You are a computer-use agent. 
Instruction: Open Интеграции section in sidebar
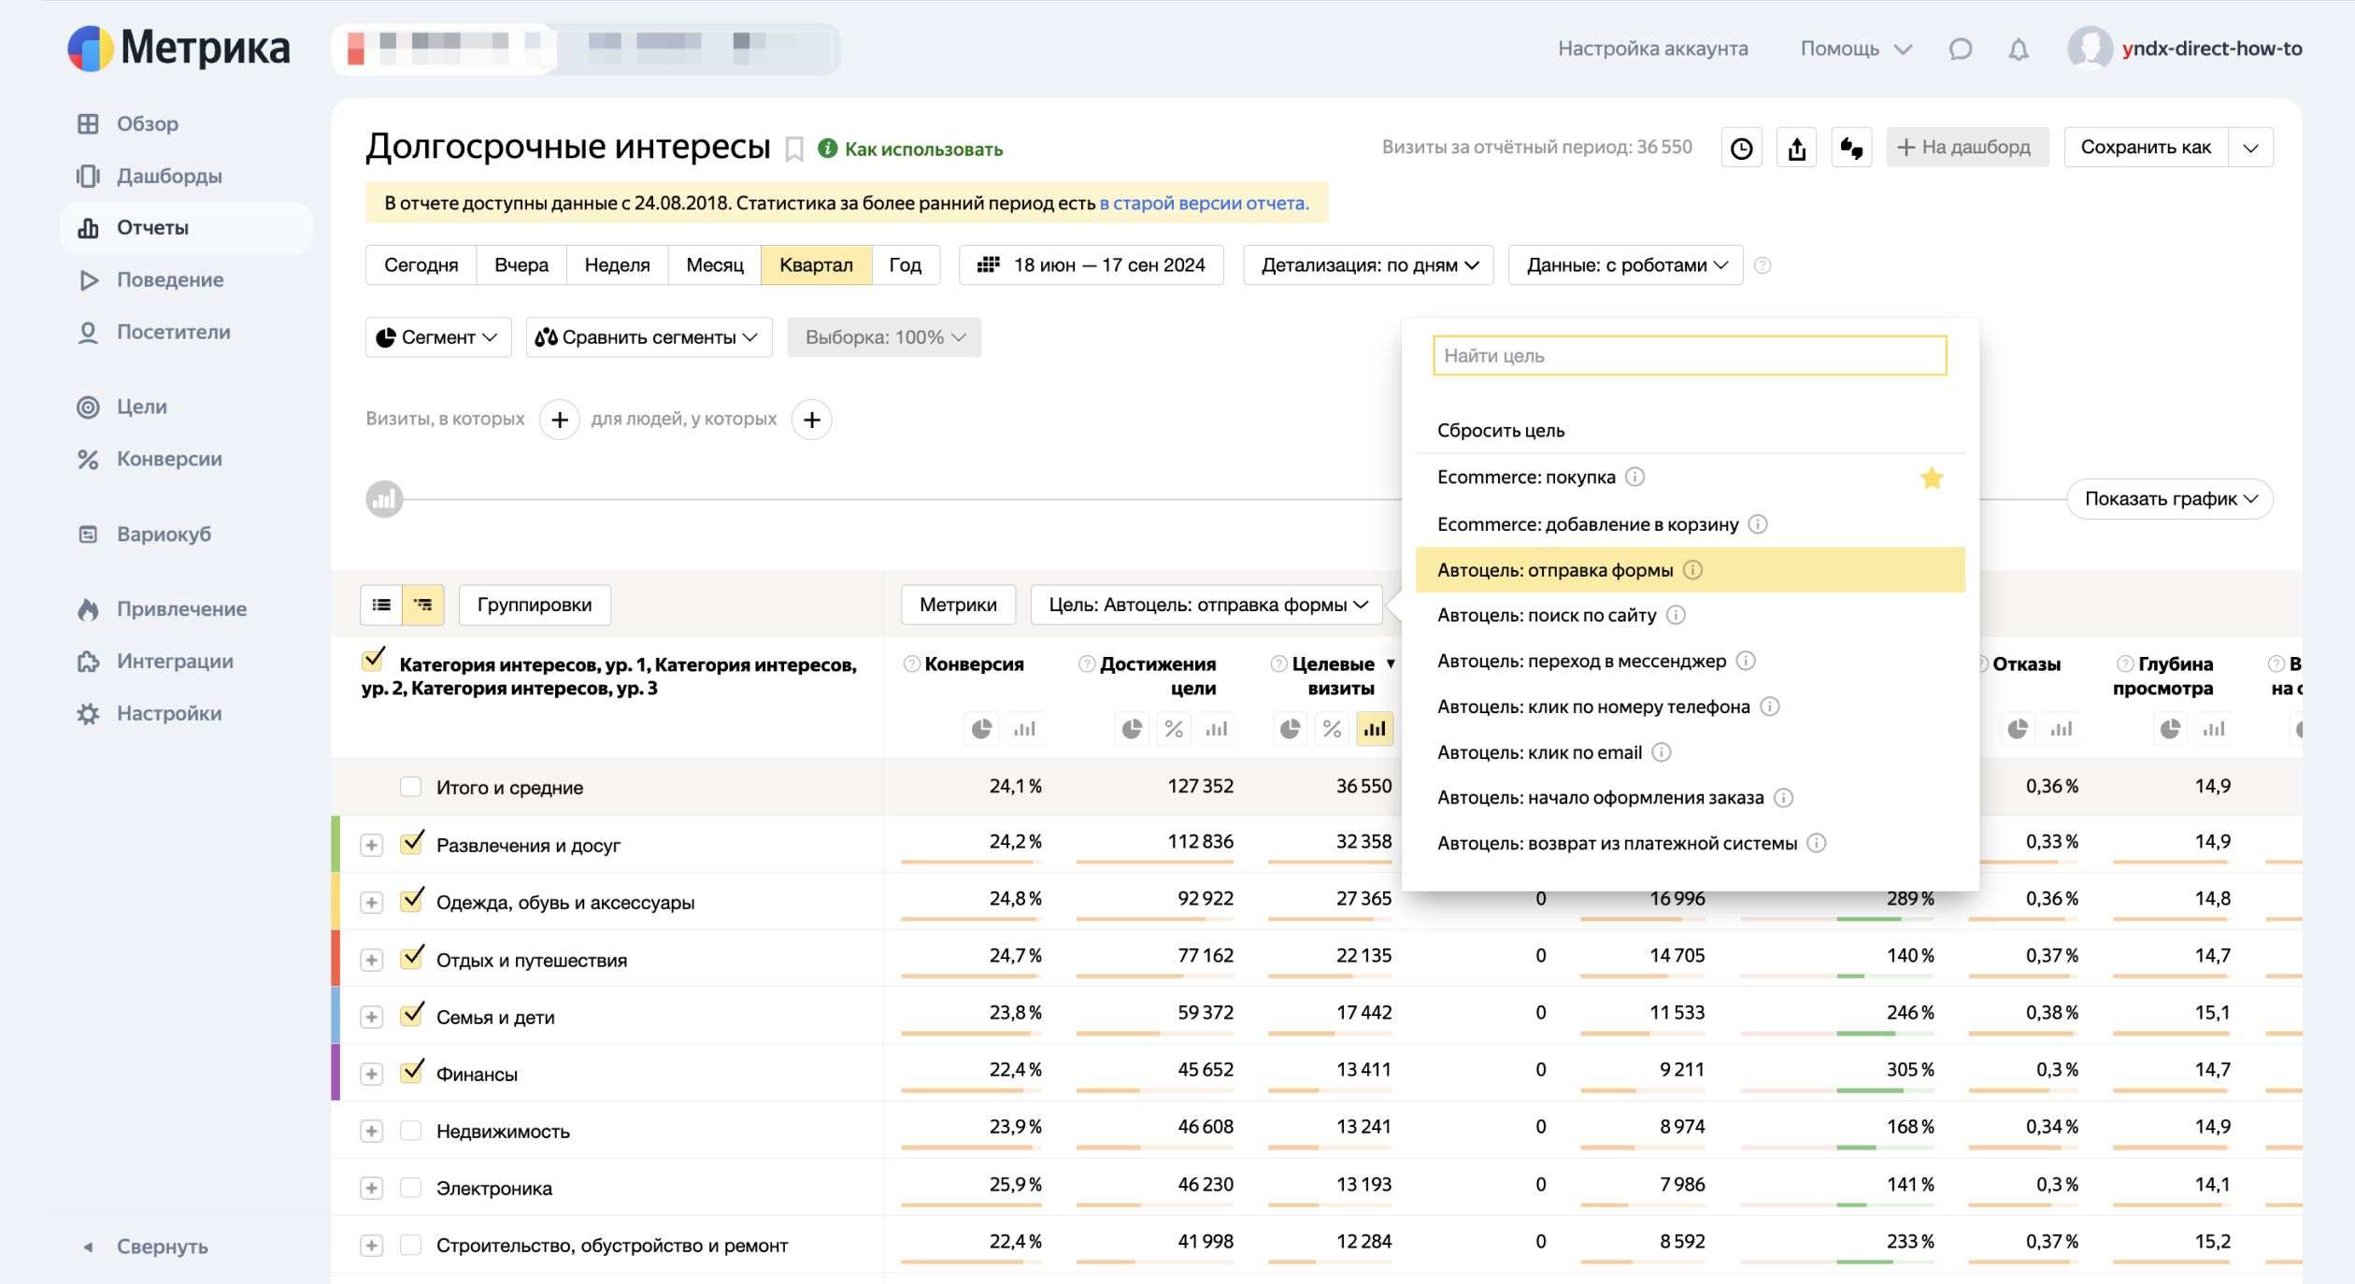tap(156, 662)
